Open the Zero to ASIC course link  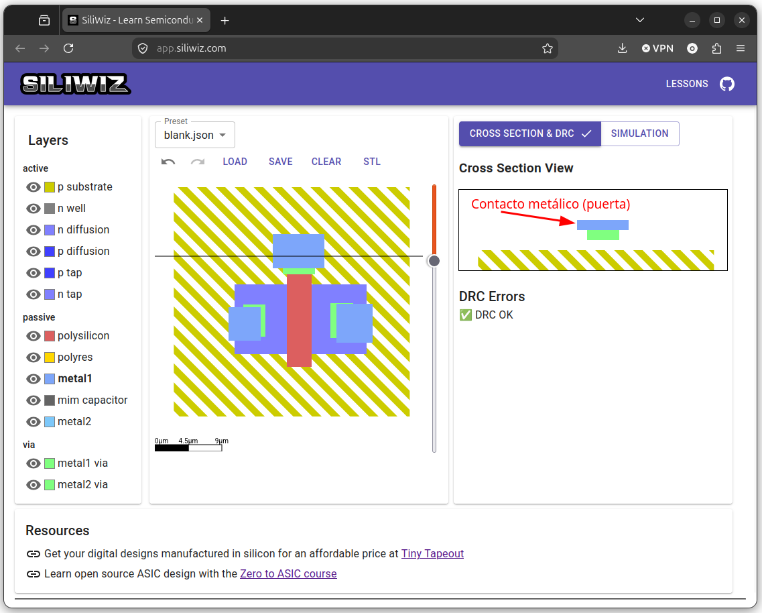pyautogui.click(x=288, y=574)
